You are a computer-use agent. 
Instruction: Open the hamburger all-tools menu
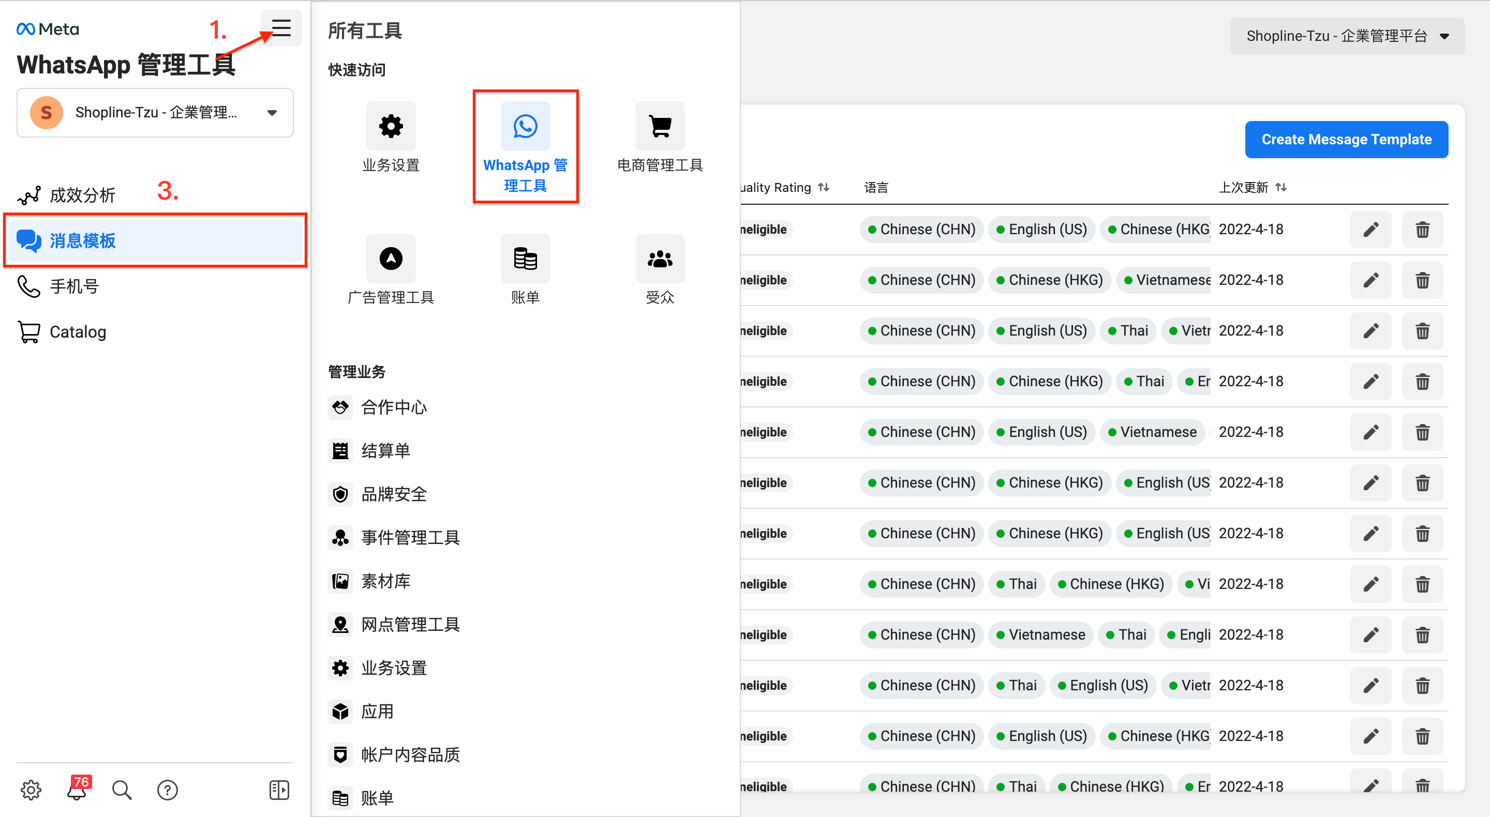(x=281, y=28)
